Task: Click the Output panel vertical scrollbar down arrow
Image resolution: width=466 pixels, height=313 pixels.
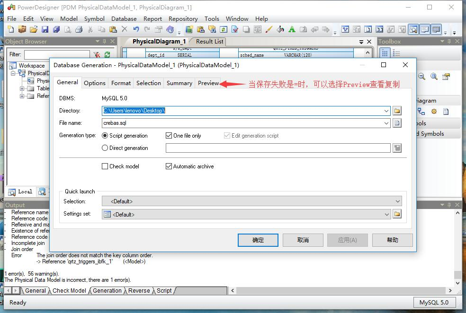Action: click(x=457, y=283)
